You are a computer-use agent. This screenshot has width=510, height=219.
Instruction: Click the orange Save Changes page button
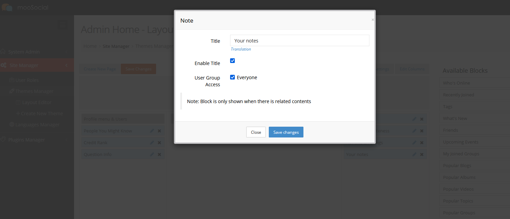(139, 69)
